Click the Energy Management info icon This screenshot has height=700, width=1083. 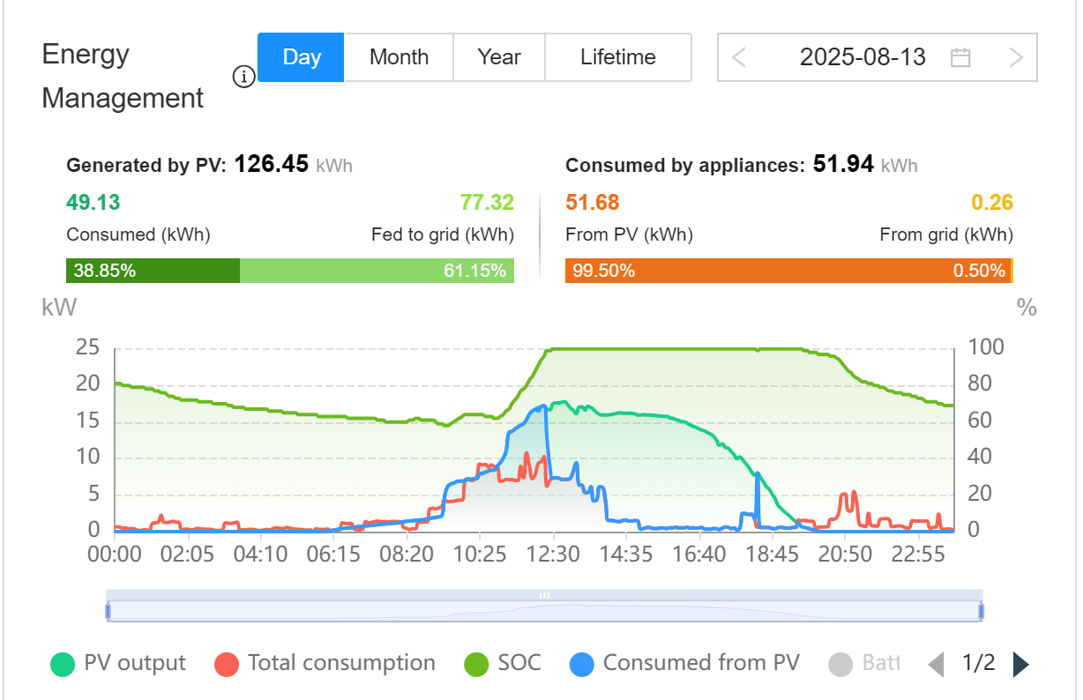coord(243,78)
